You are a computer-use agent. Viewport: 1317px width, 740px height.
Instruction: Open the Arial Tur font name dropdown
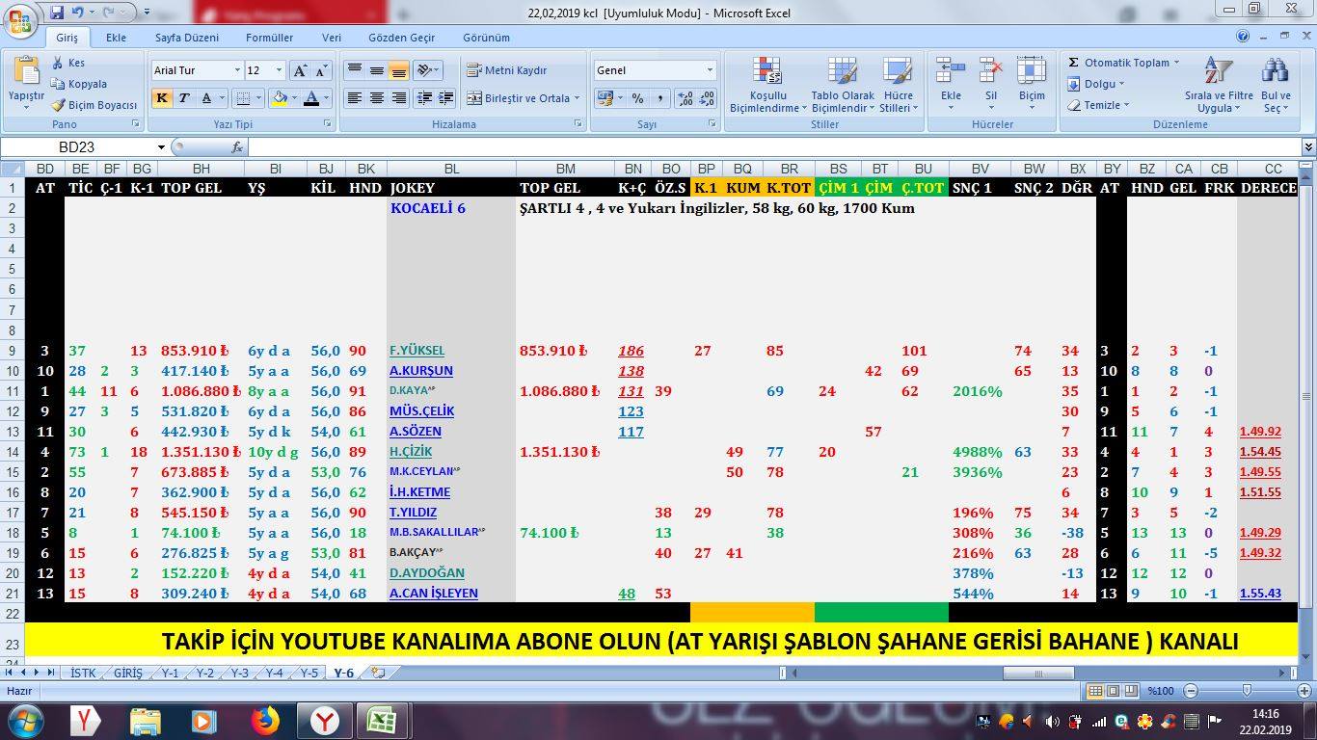(x=237, y=70)
